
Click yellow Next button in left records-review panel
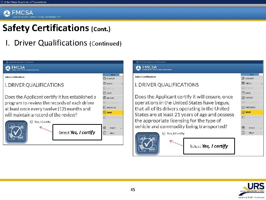pyautogui.click(x=113, y=113)
